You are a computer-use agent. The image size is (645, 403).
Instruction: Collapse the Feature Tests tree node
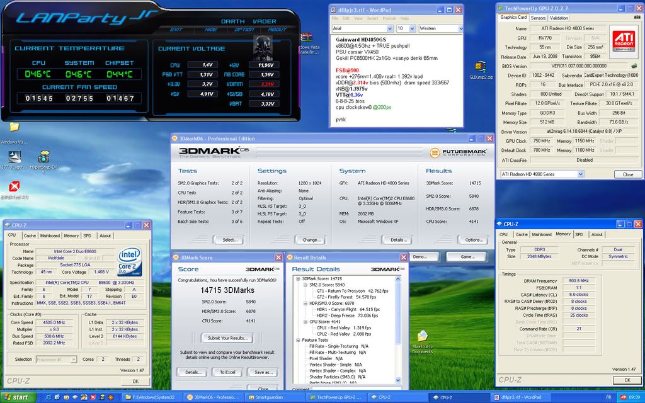[x=299, y=339]
